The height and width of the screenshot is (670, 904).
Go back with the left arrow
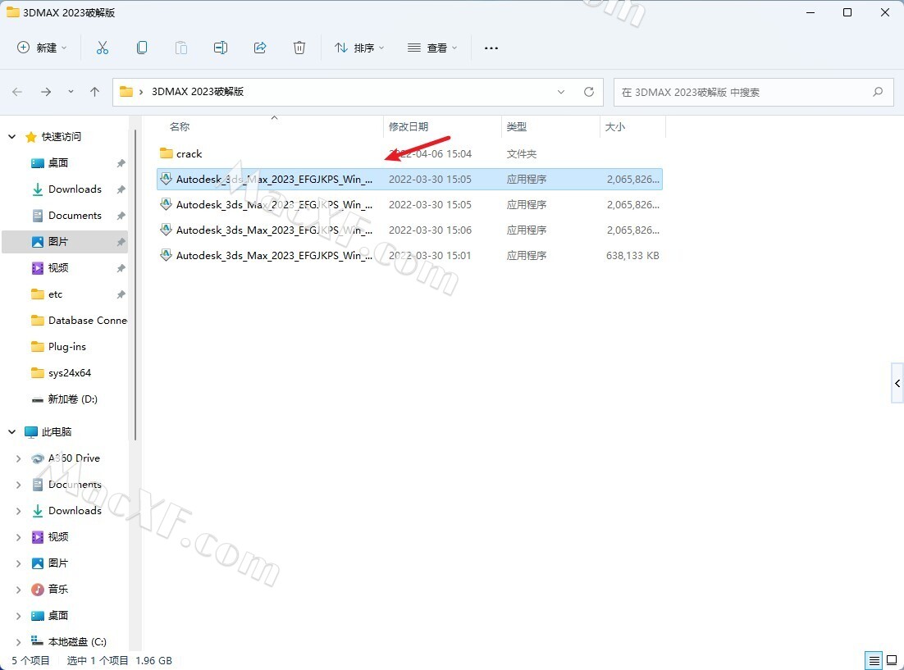point(17,92)
